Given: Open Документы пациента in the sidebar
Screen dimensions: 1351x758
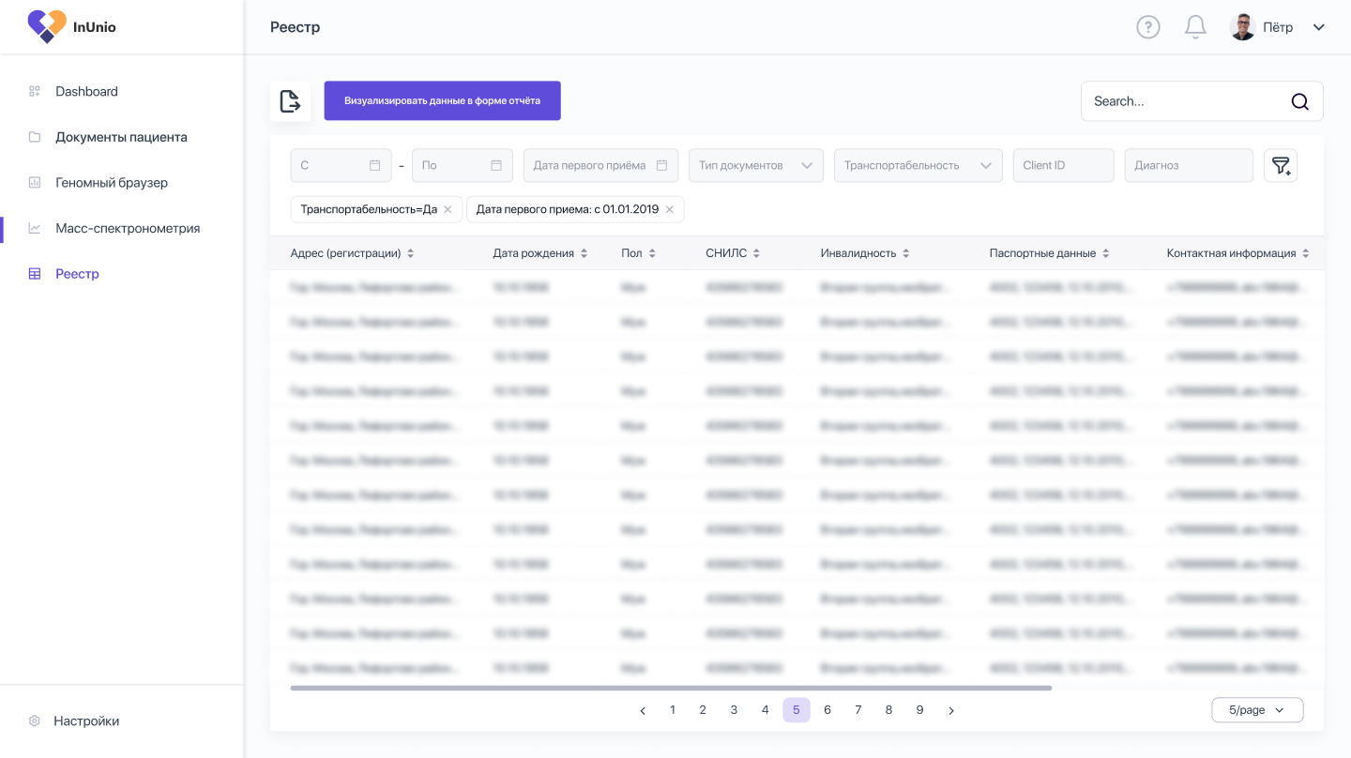Looking at the screenshot, I should coord(122,137).
